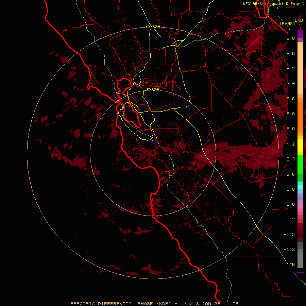This screenshot has width=306, height=306.
Task: Pick the cyan segment of the color bar
Action: (300, 187)
